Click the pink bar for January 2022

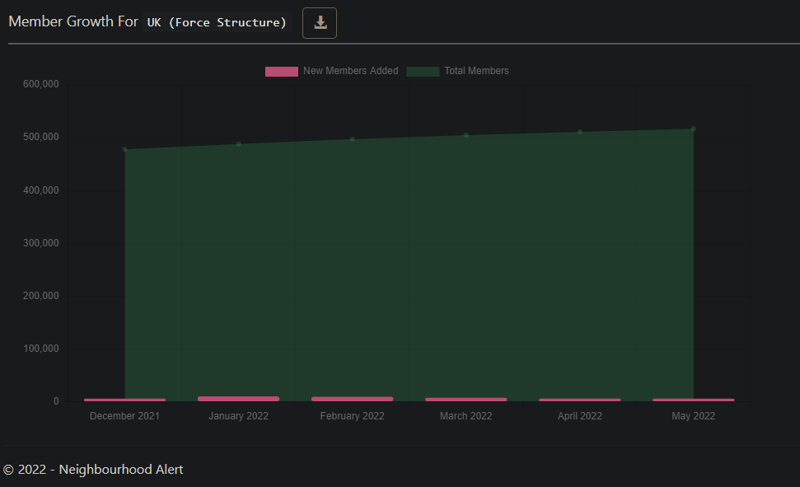click(239, 399)
